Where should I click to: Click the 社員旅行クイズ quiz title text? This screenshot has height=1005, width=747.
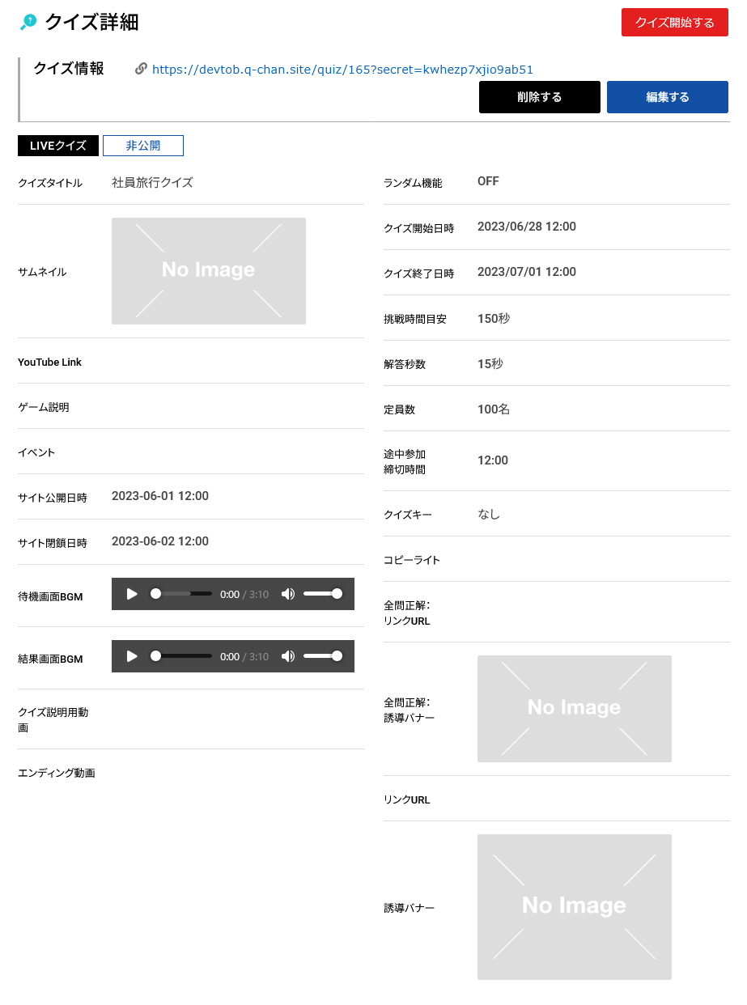pyautogui.click(x=152, y=183)
